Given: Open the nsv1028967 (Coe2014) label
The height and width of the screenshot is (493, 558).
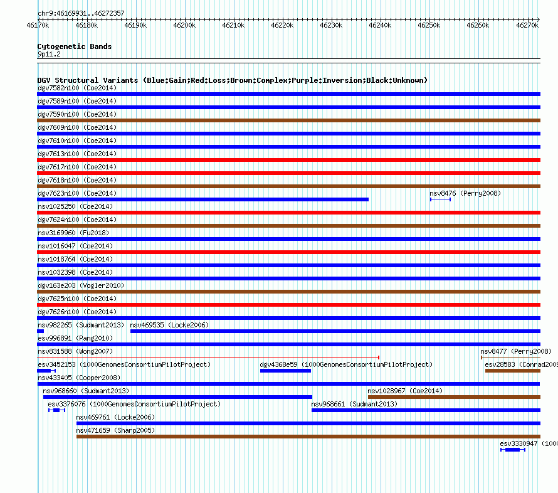Looking at the screenshot, I should point(405,391).
